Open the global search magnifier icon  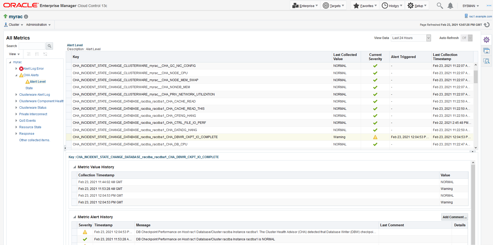[x=440, y=6]
